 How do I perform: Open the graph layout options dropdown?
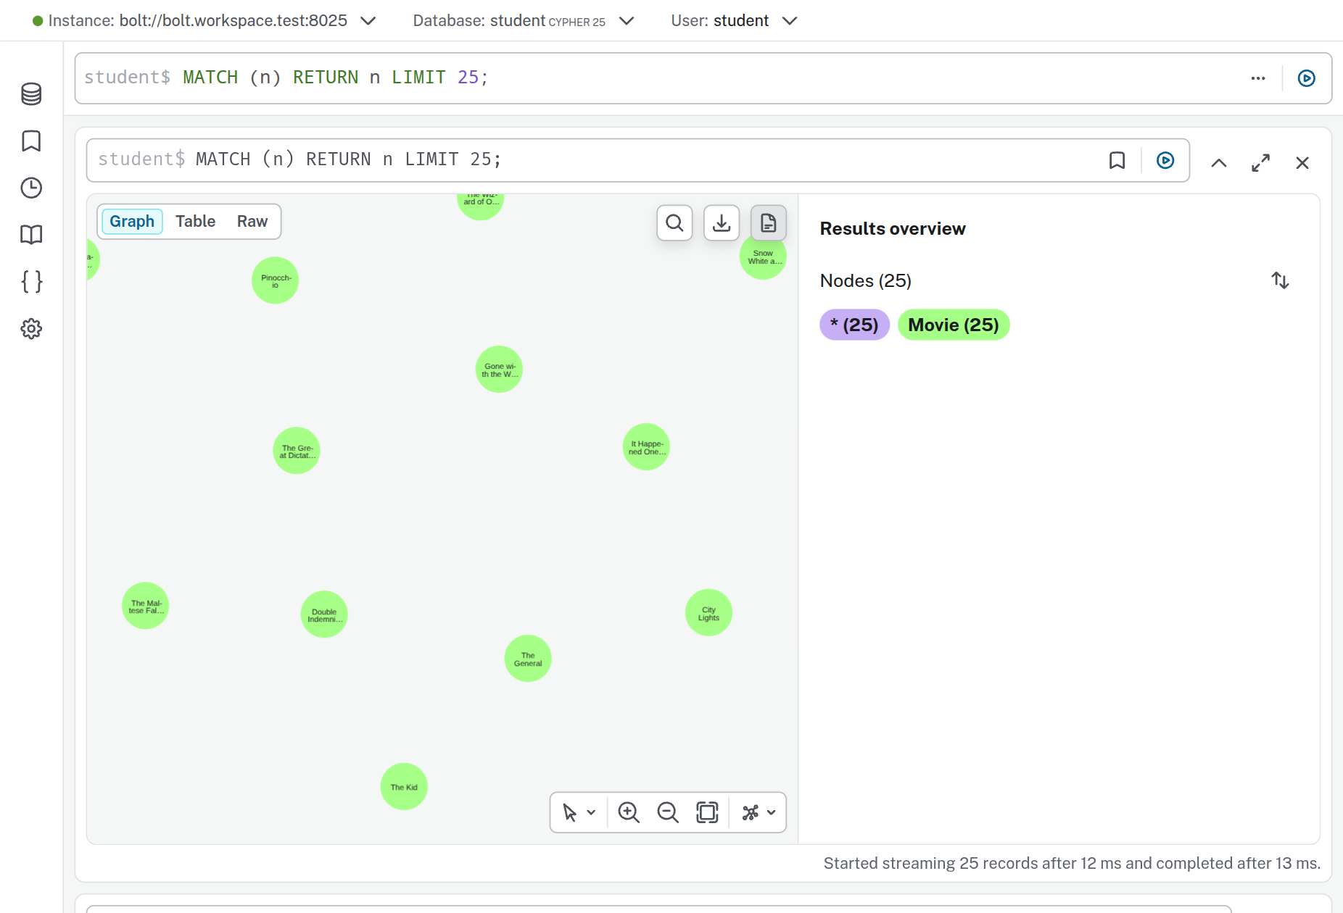coord(759,812)
